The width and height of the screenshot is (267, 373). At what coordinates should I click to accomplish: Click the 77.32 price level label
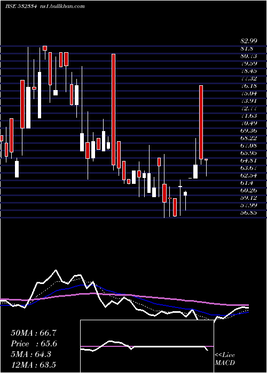coord(249,78)
